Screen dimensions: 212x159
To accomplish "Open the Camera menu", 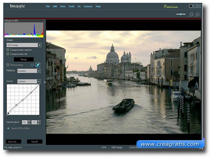I will 88,6.
